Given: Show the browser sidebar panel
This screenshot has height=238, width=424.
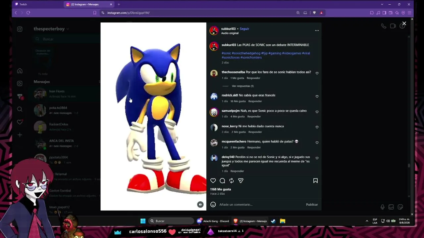Looking at the screenshot, I should [384, 13].
